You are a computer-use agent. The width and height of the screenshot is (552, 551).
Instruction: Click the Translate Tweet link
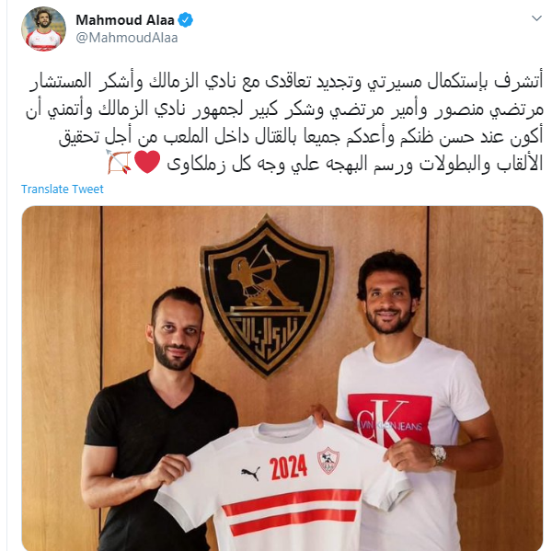pyautogui.click(x=63, y=189)
